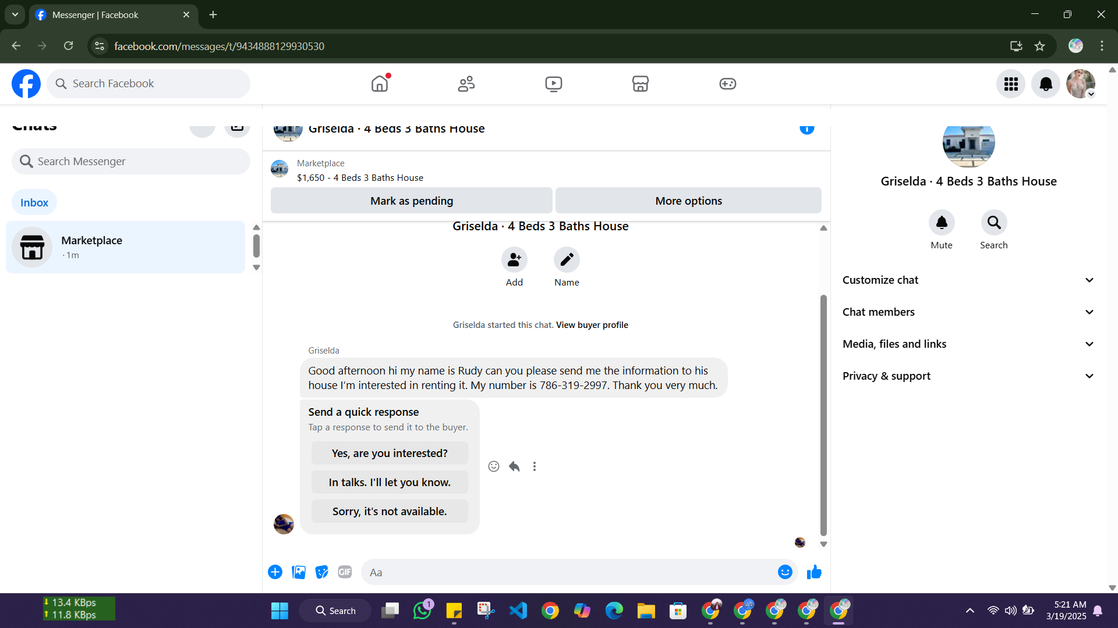Add people to the chat
The image size is (1118, 628).
(514, 259)
